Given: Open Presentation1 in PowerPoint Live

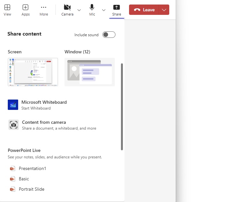Looking at the screenshot, I should coord(32,168).
